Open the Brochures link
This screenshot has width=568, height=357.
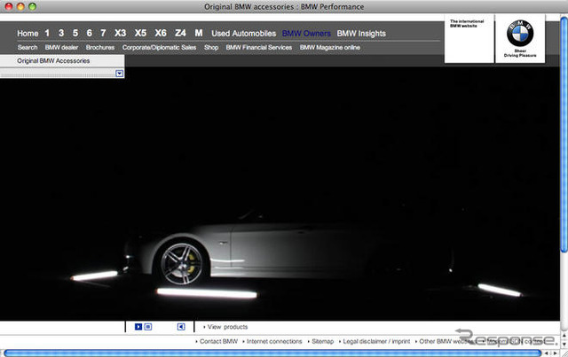pos(100,47)
